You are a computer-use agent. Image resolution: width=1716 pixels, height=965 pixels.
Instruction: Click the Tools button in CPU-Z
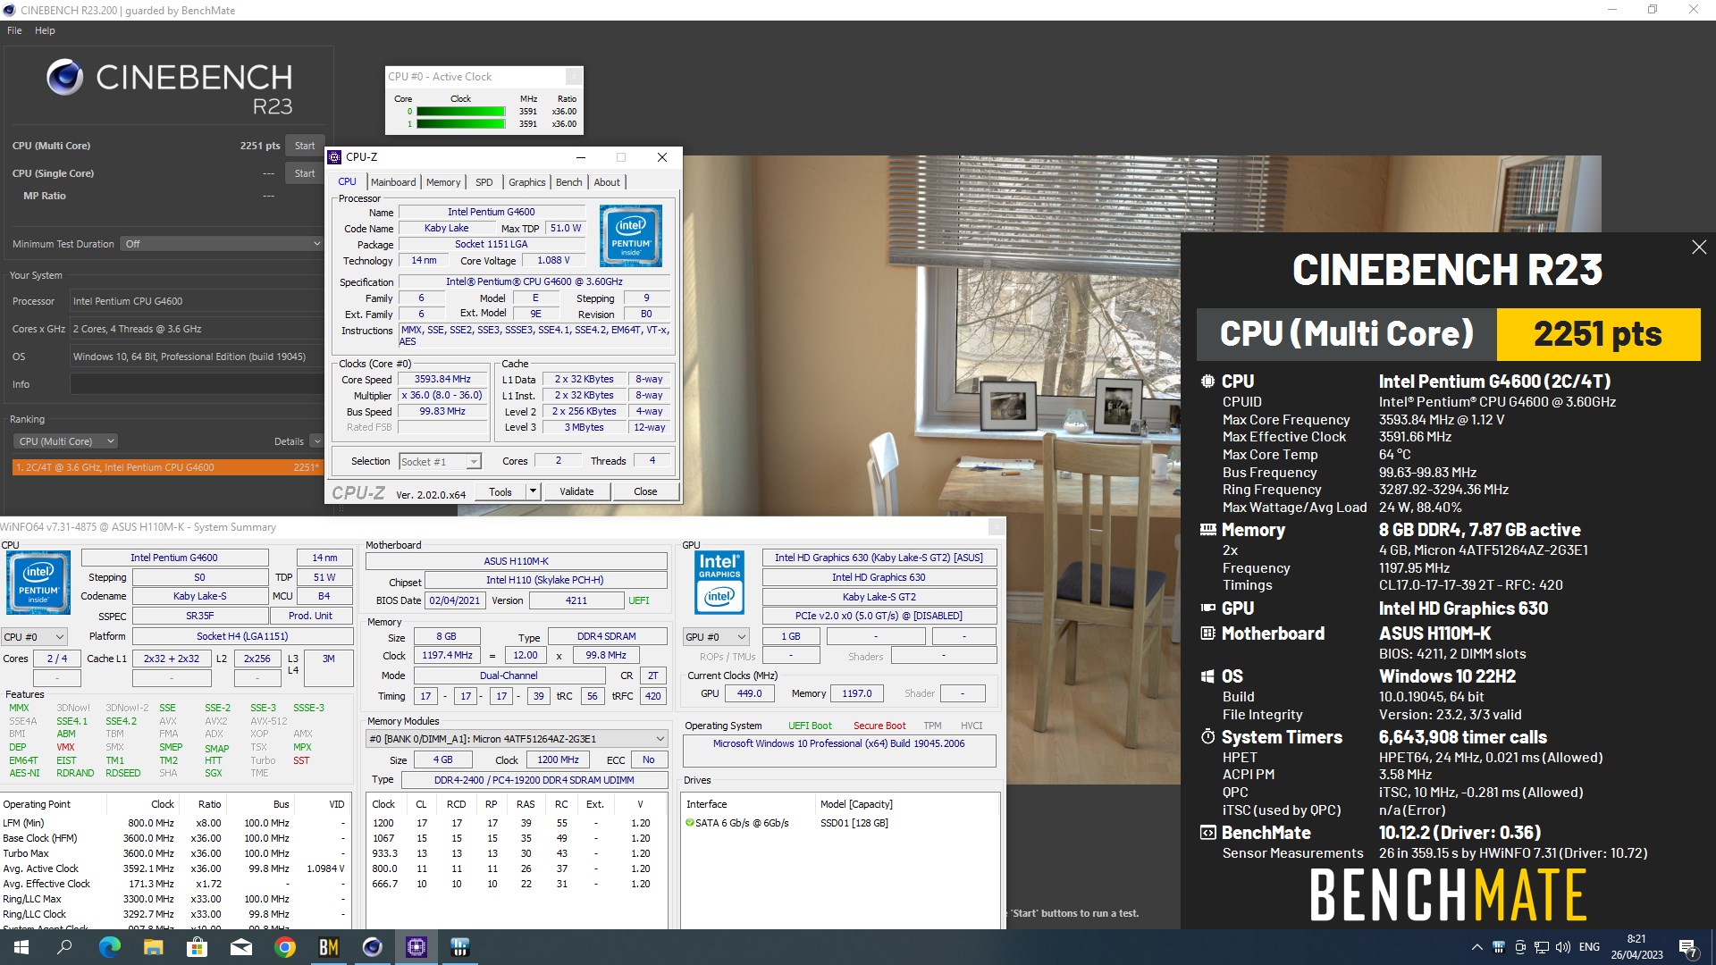[x=500, y=492]
